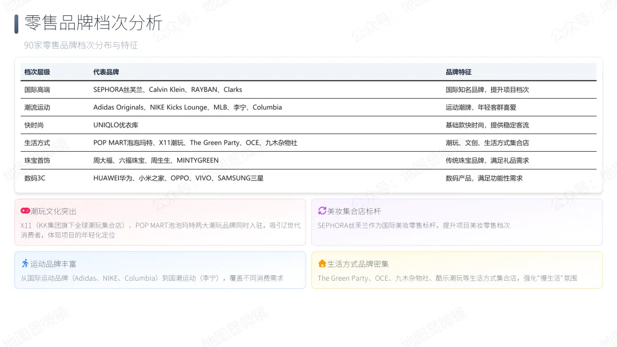The height and width of the screenshot is (347, 617).
Task: Select the 数码3C tier cell
Action: pos(35,178)
